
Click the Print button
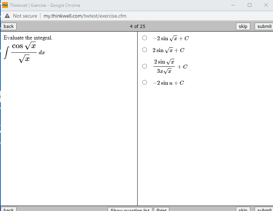[161, 209]
